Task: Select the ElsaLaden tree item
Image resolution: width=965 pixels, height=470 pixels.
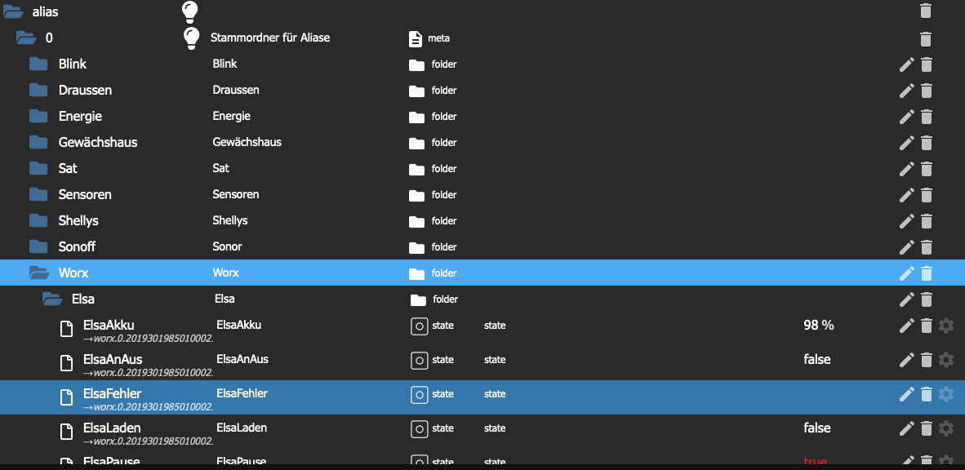Action: (x=112, y=428)
